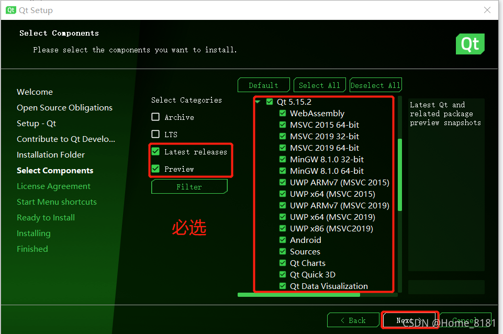Viewport: 503px width, 334px height.
Task: Select Contribute to Qt Develo... step
Action: point(66,139)
